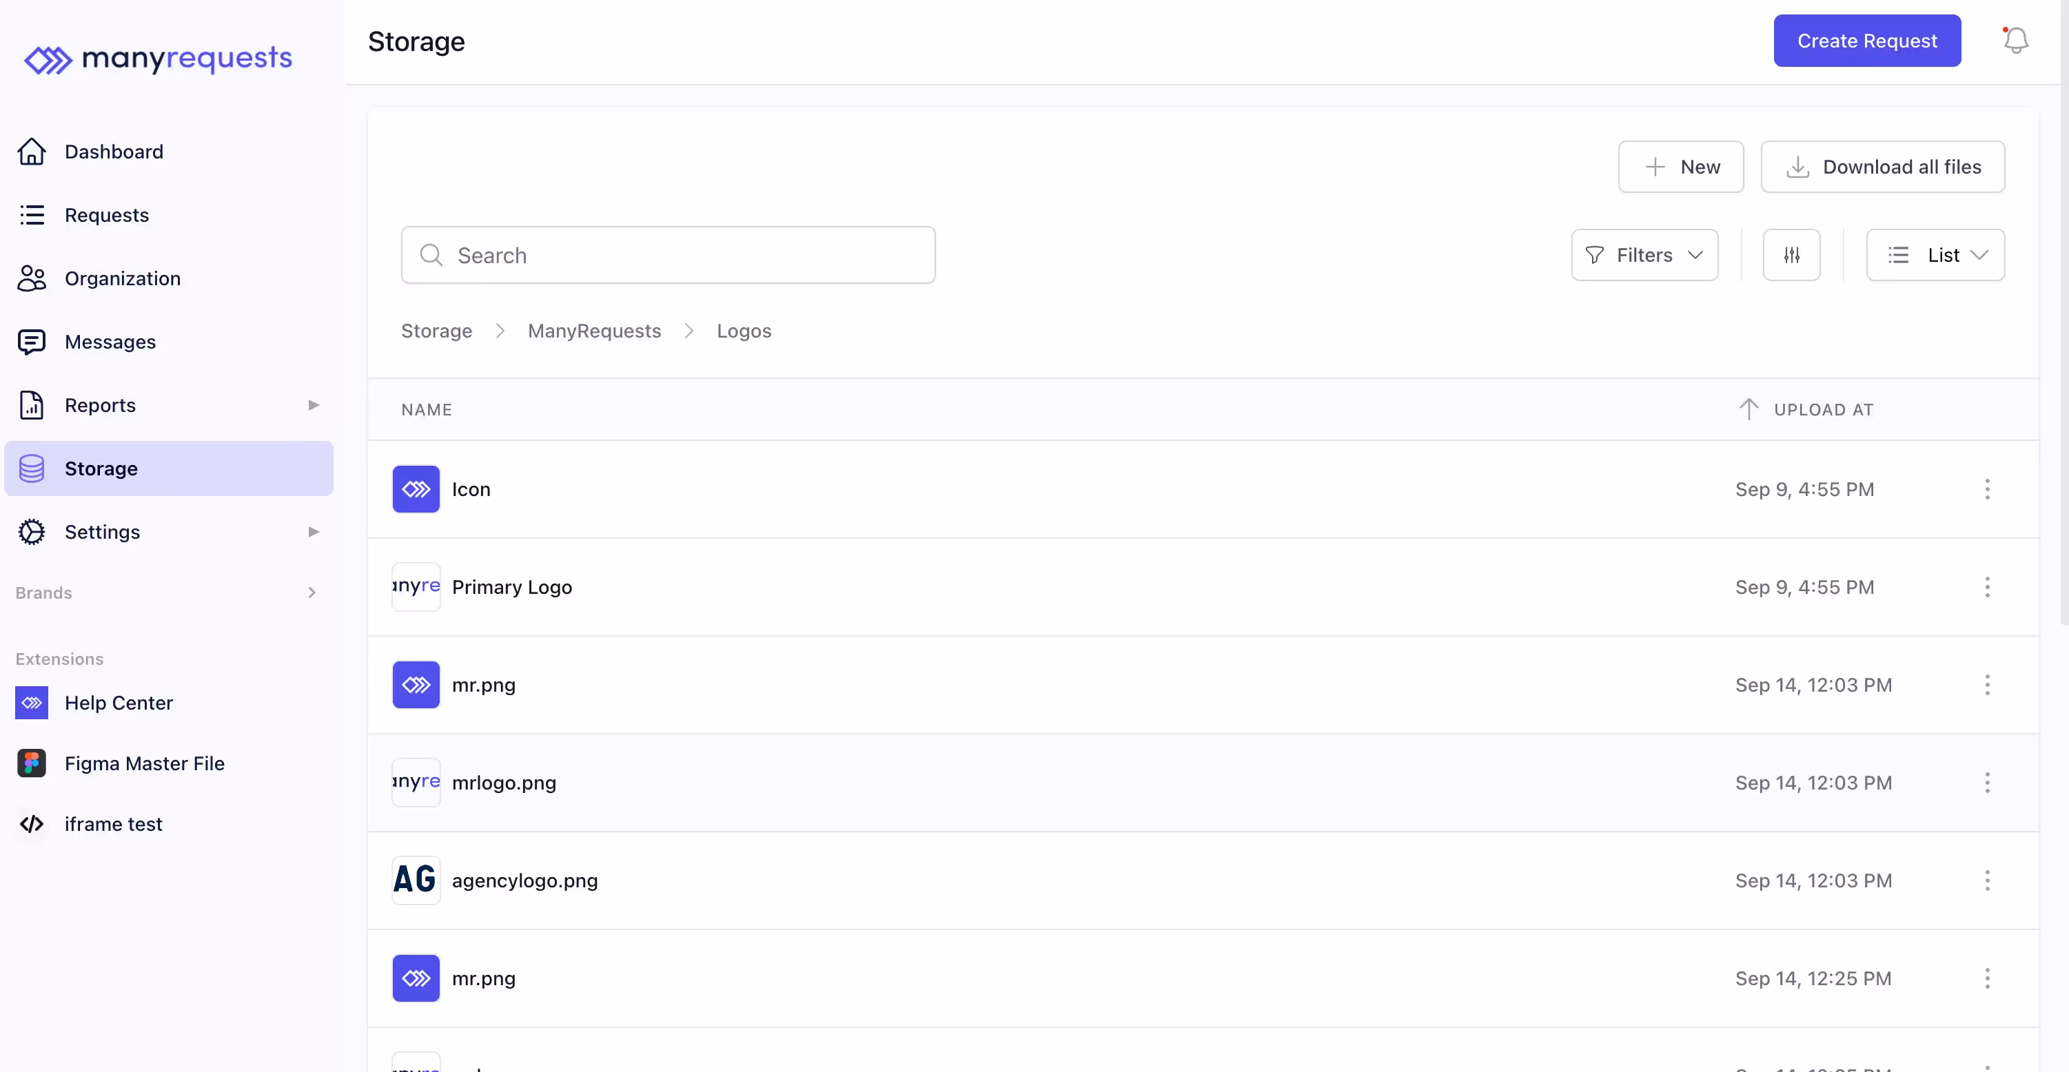Expand the Settings submenu arrow
2069x1072 pixels.
pyautogui.click(x=313, y=533)
